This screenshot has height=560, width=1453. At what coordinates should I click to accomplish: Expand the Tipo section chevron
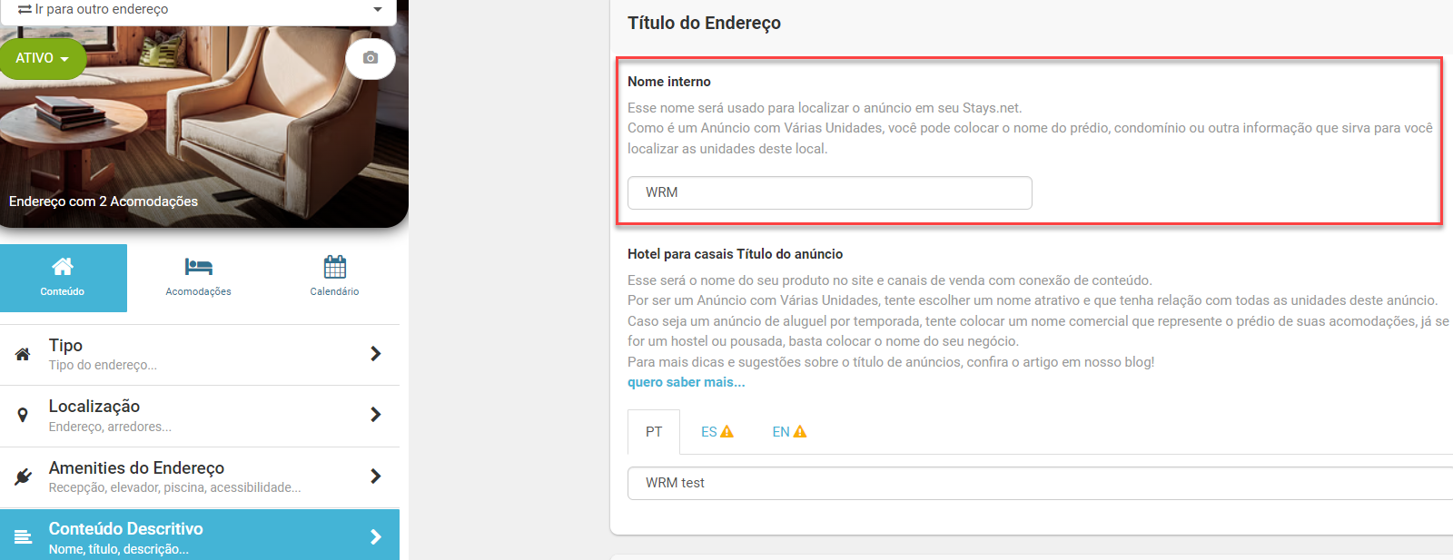point(375,354)
